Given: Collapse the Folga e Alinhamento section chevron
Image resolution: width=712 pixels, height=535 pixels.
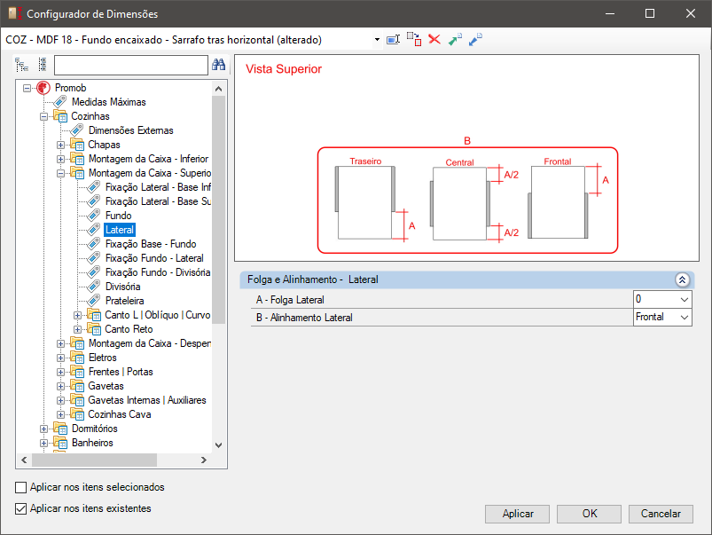Looking at the screenshot, I should coord(682,279).
